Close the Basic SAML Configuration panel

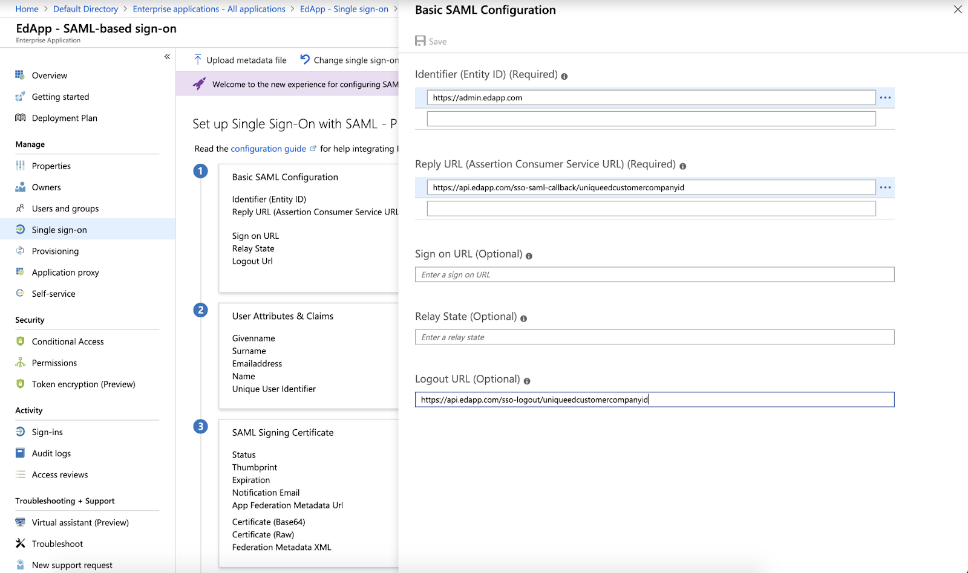click(958, 10)
